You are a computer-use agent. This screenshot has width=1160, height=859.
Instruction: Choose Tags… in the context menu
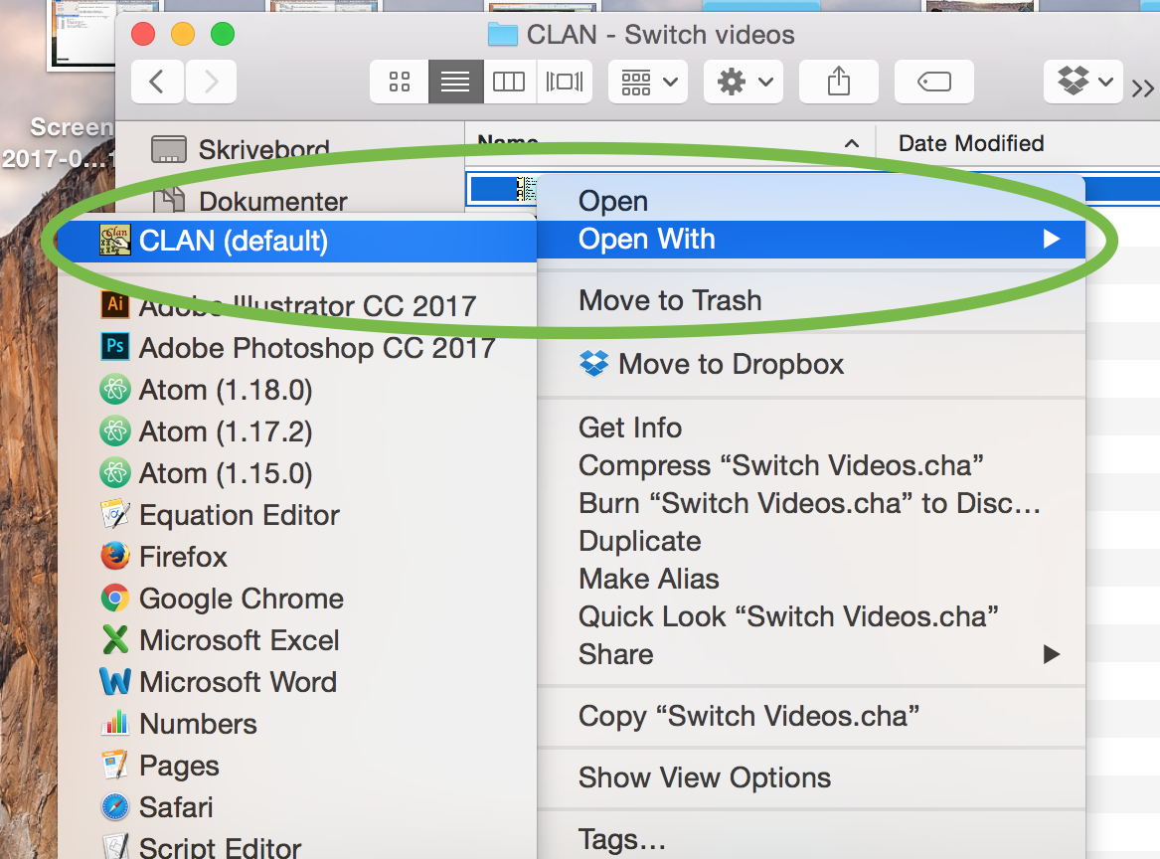click(811, 840)
